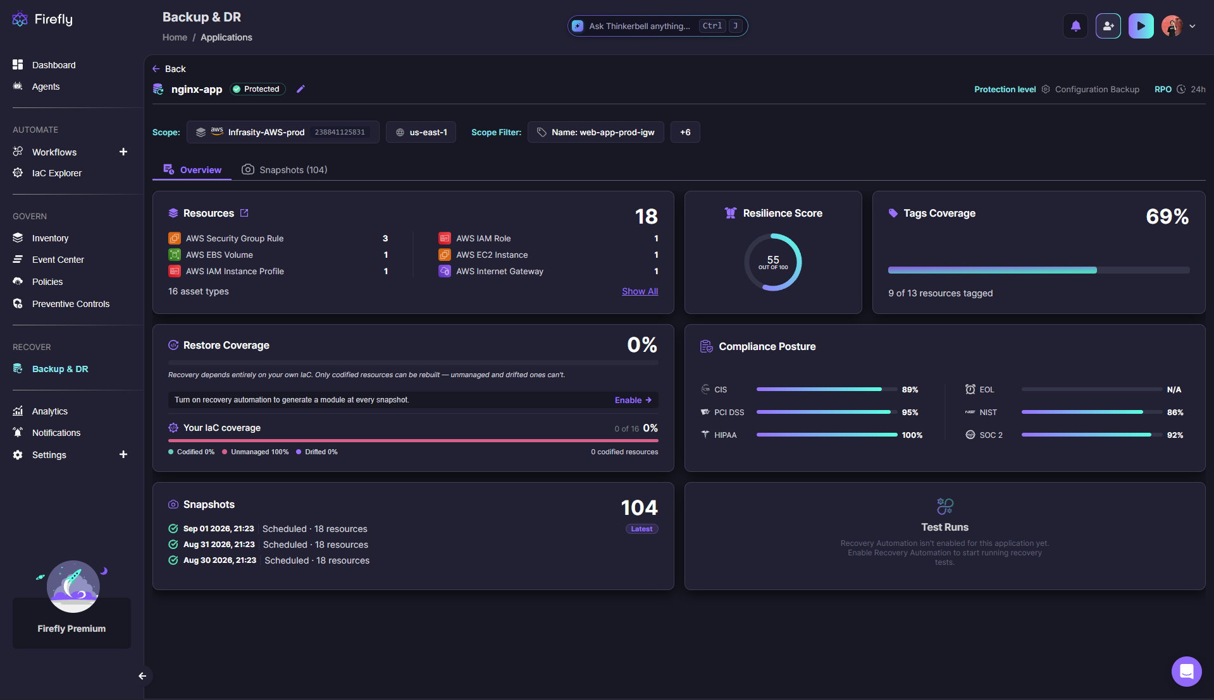Click the Analytics chart icon
The height and width of the screenshot is (700, 1214).
pos(18,411)
